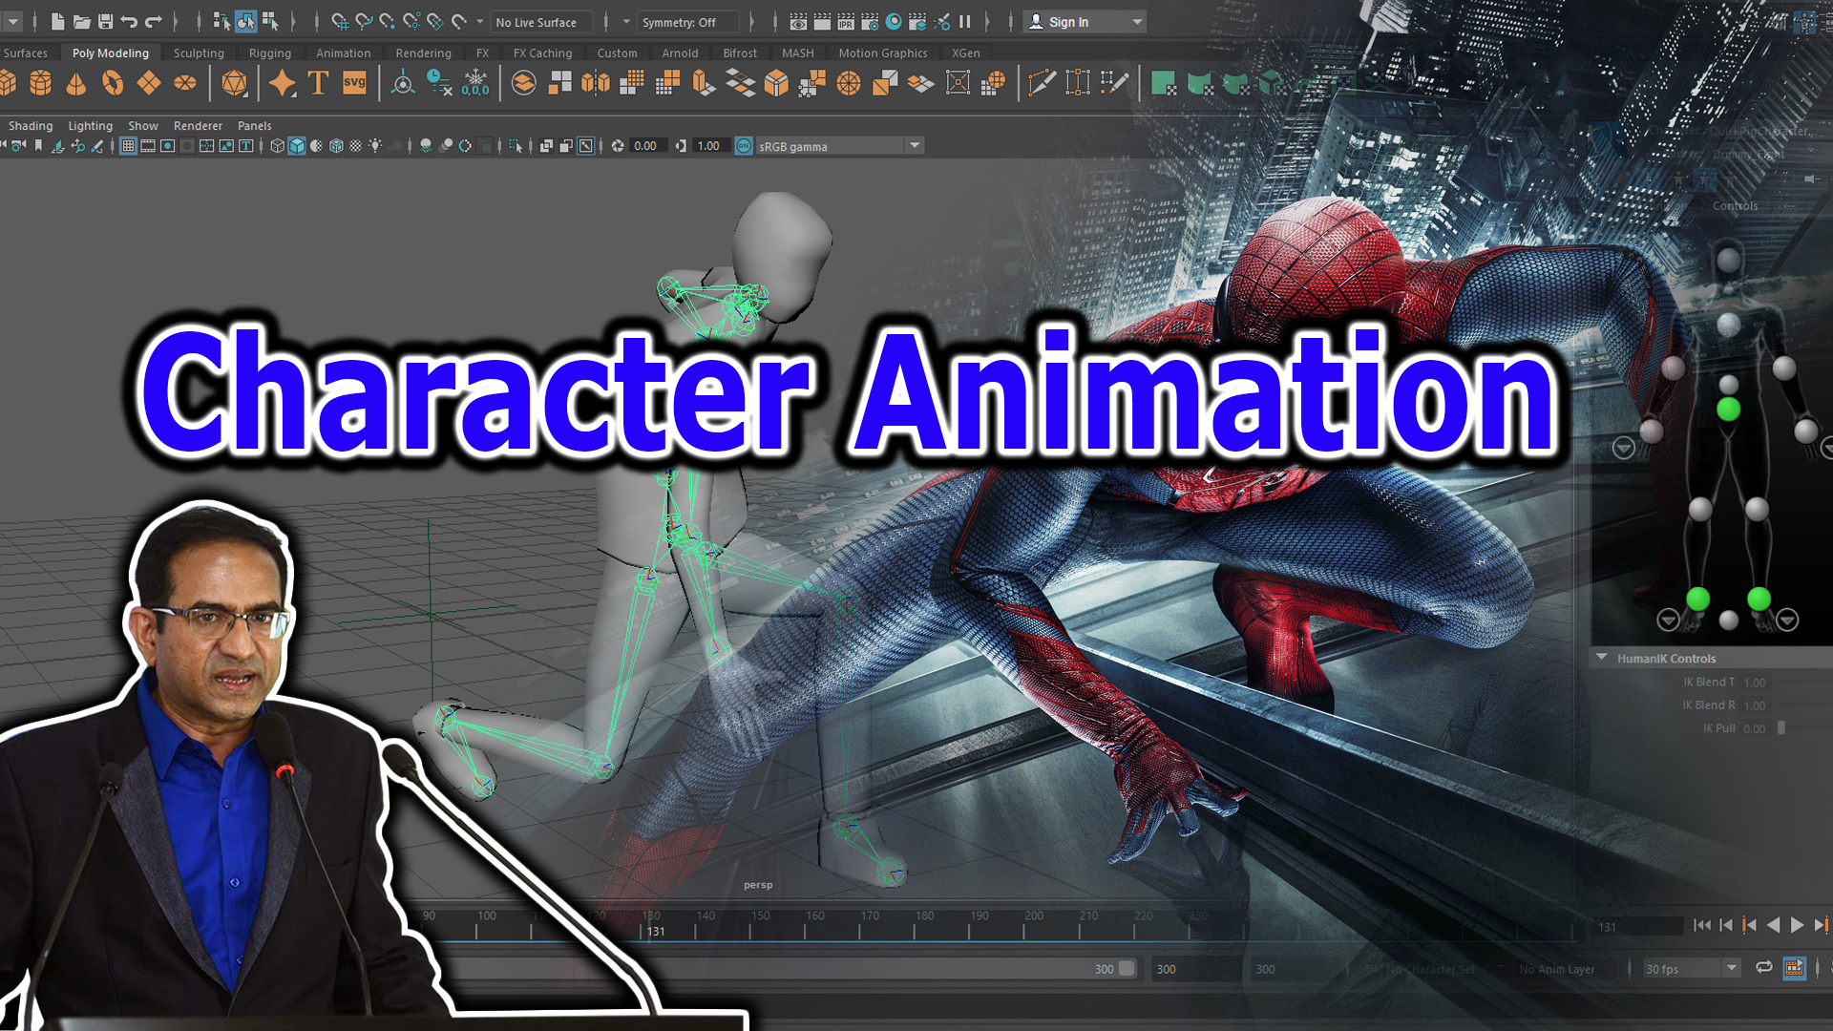Switch to the Animation shelf tab
1833x1031 pixels.
(x=343, y=53)
